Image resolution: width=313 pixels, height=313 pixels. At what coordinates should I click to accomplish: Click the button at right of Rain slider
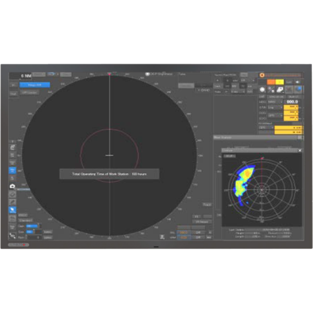point(48,237)
